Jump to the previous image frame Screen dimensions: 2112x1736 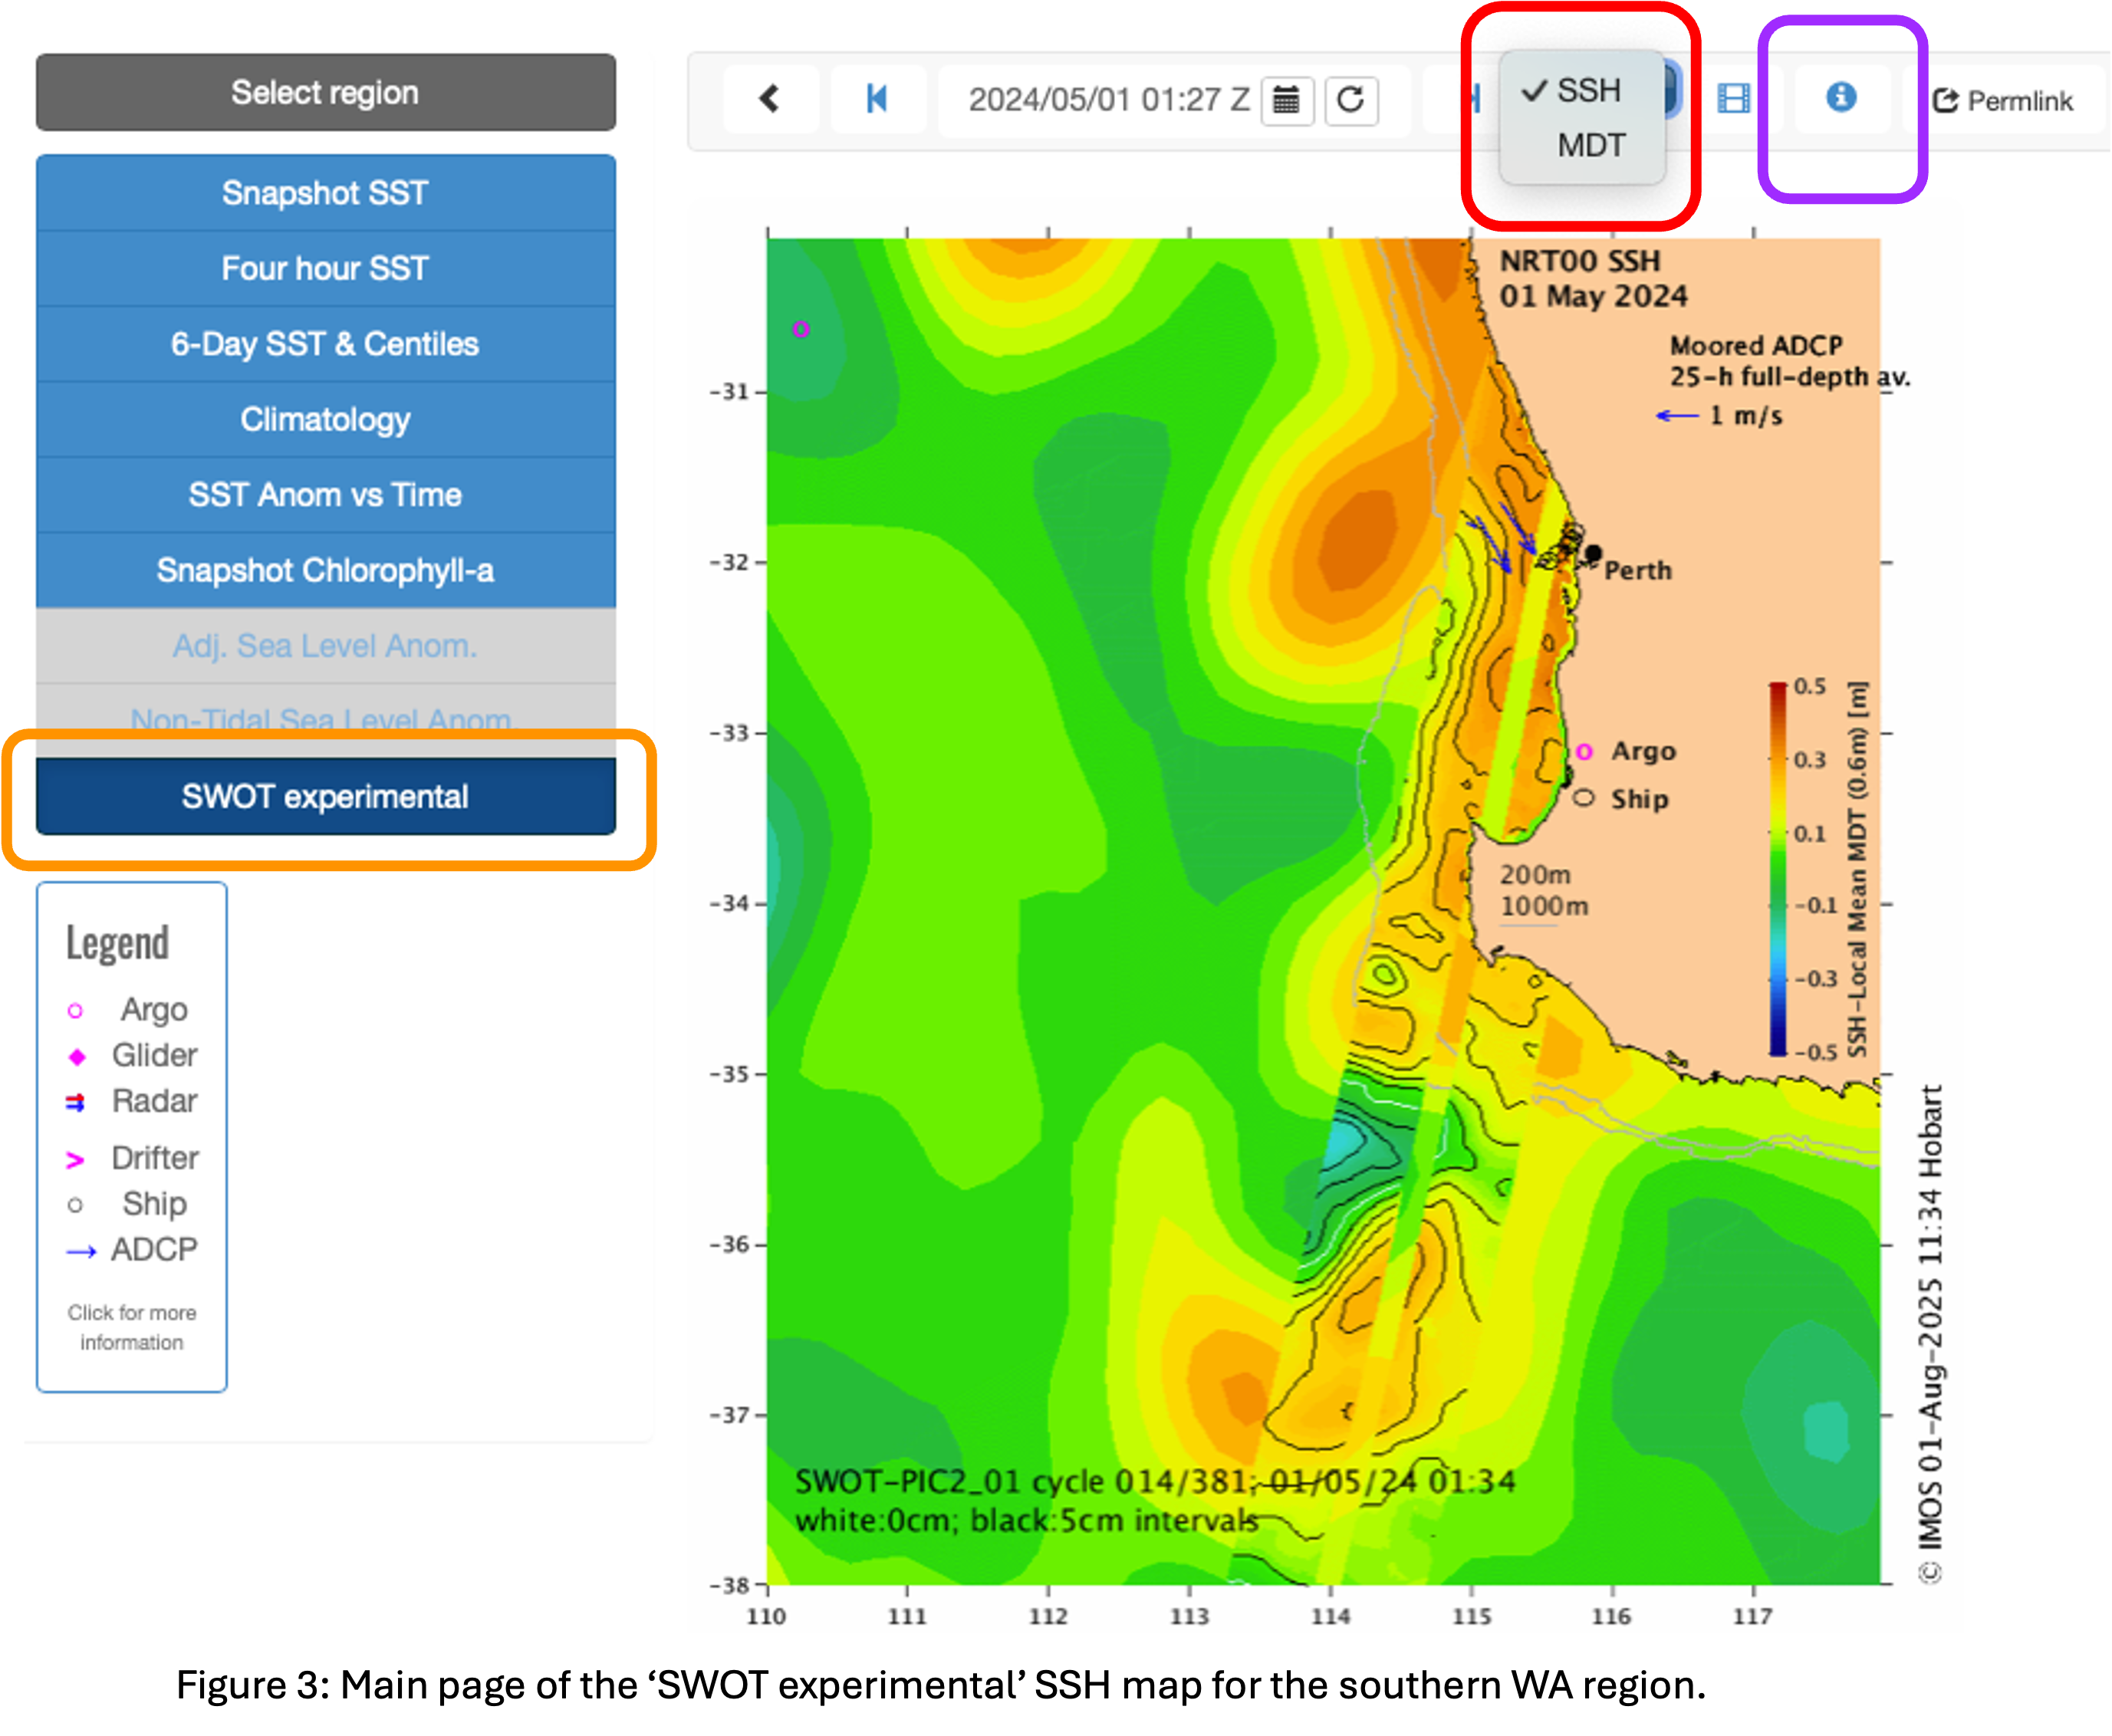[877, 98]
